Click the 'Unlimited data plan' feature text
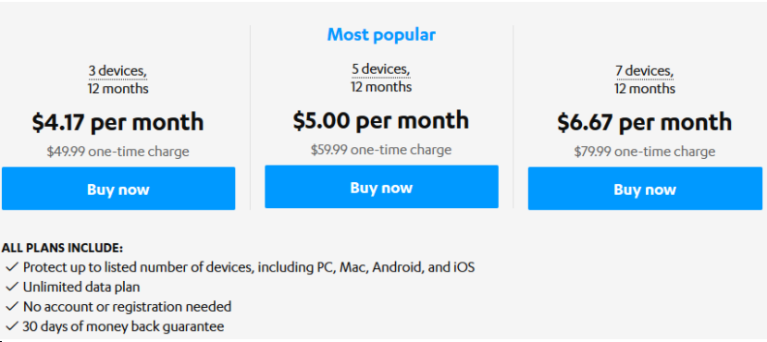The height and width of the screenshot is (342, 767). (81, 287)
